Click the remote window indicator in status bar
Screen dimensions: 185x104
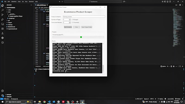pyautogui.click(x=2, y=99)
